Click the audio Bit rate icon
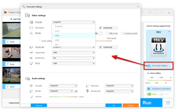Screen dimensions: 176x111 (31, 91)
